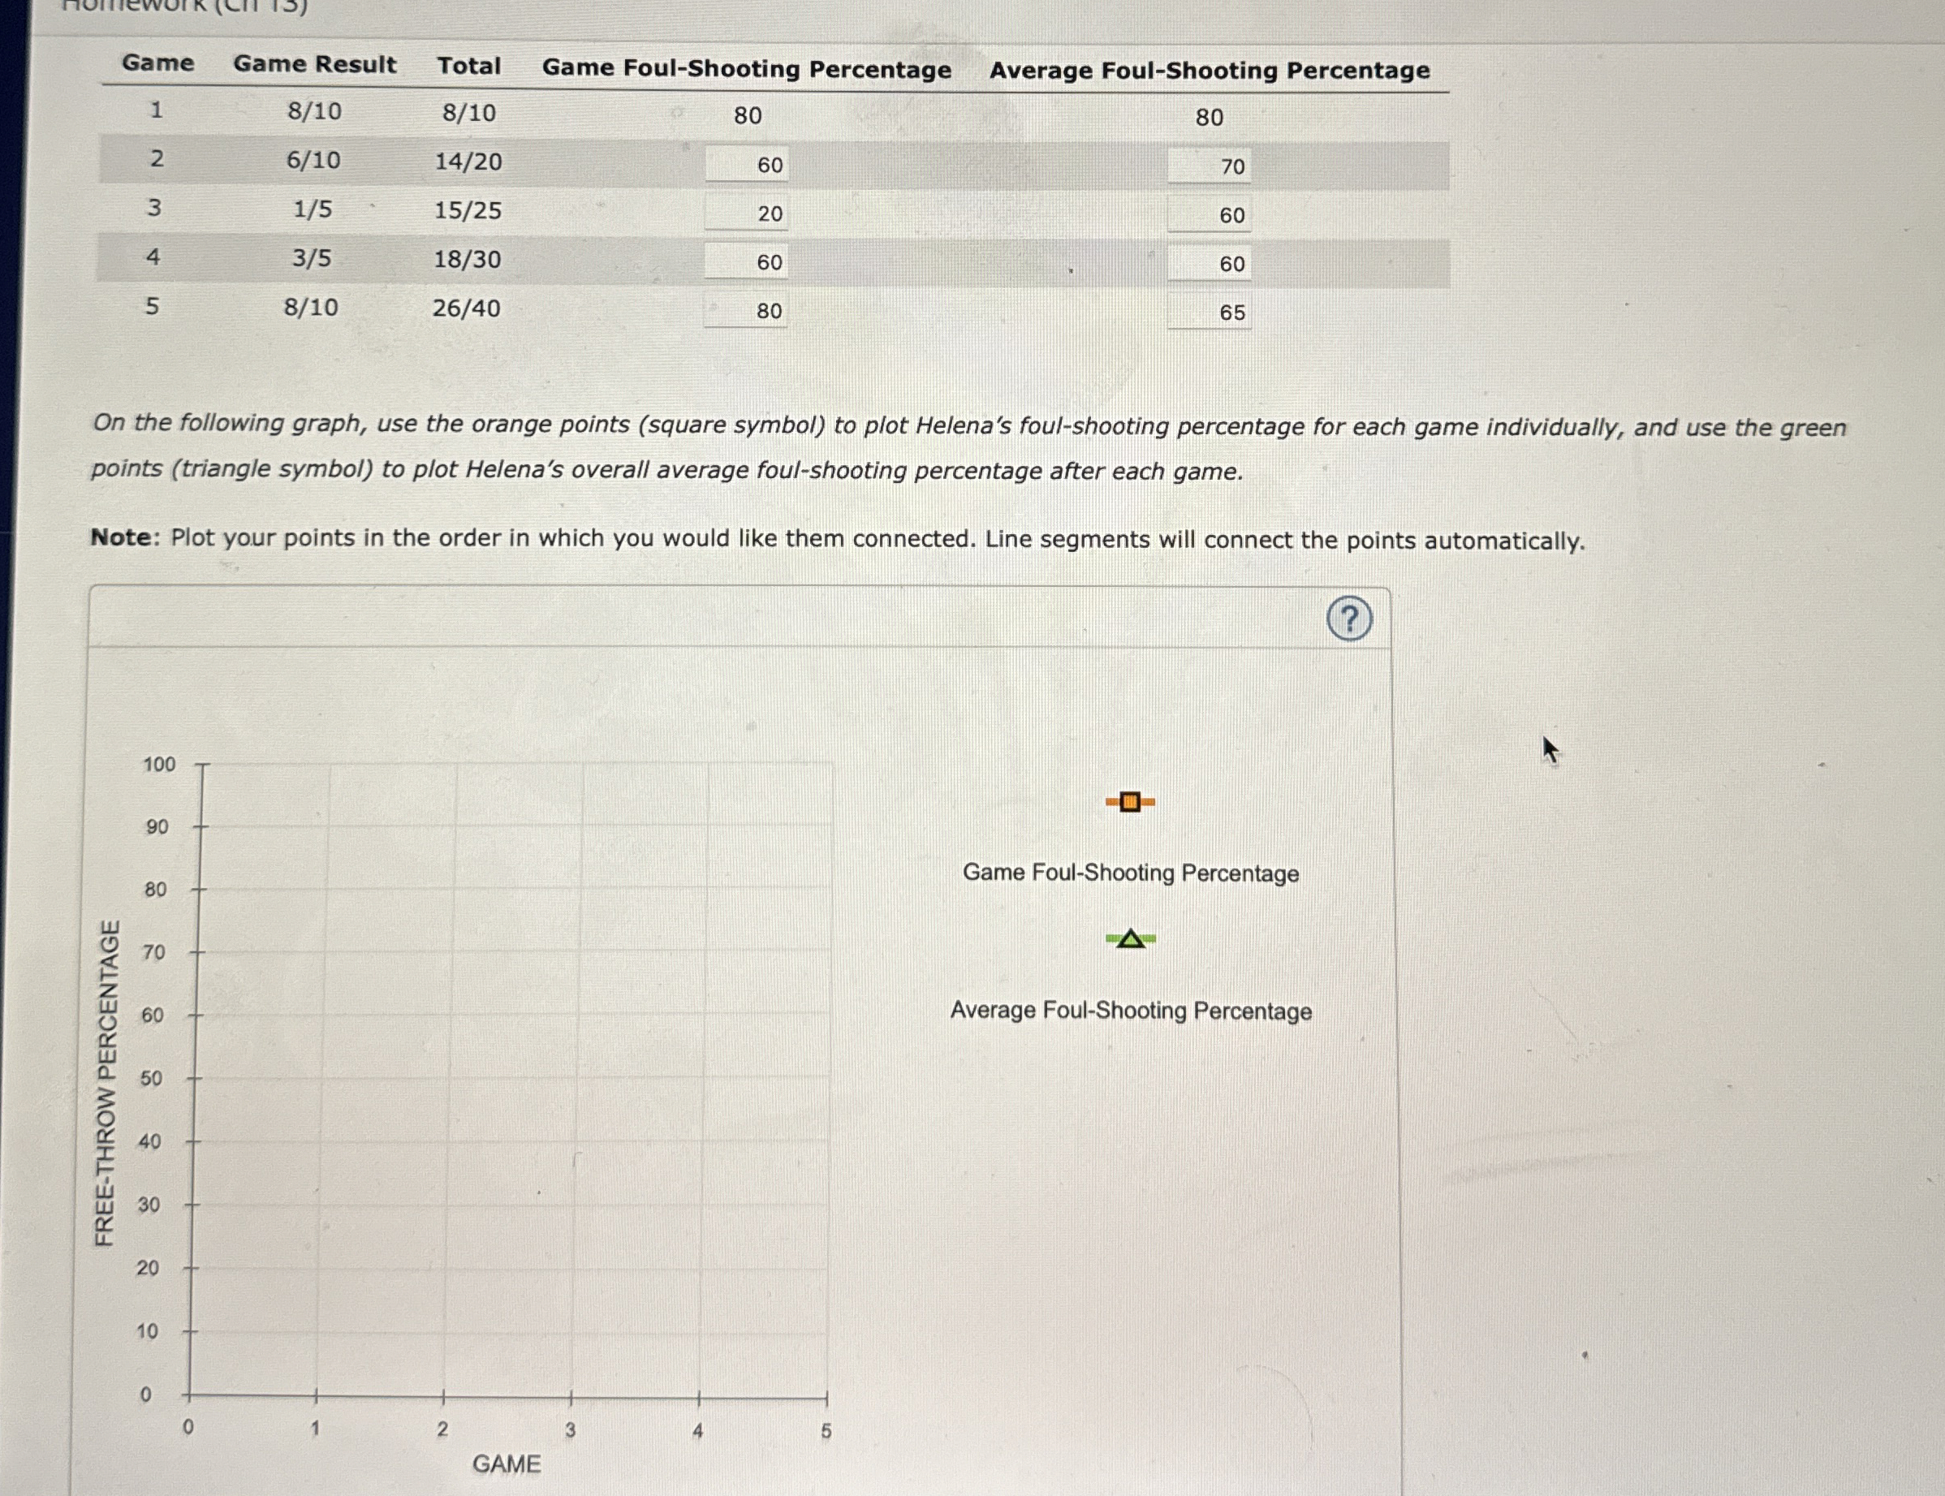Plot a point at game 2, 60 percent

pyautogui.click(x=452, y=1015)
